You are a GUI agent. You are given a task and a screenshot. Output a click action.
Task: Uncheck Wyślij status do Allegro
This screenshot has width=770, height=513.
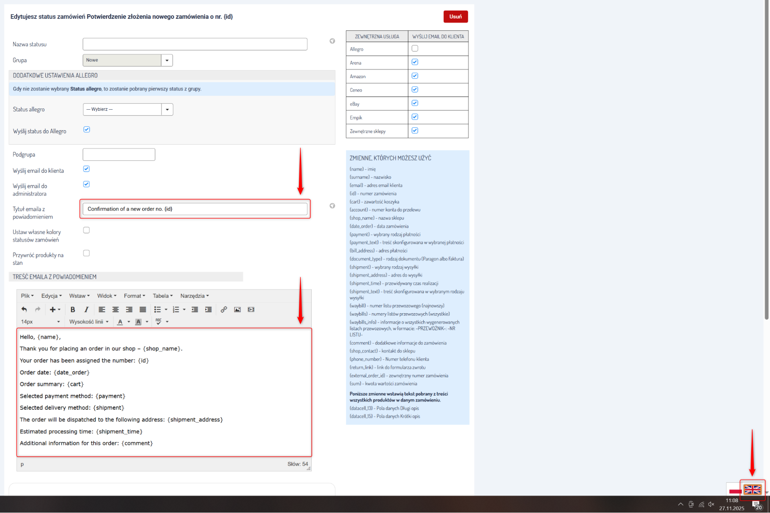pyautogui.click(x=86, y=130)
